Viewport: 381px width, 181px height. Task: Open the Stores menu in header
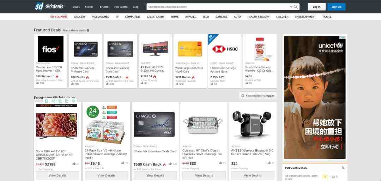89,7
